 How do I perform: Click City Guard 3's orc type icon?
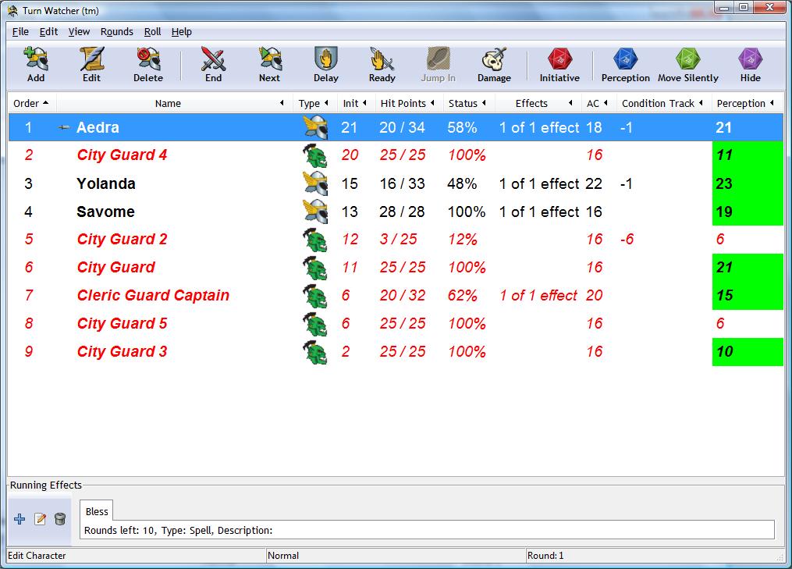(x=315, y=352)
